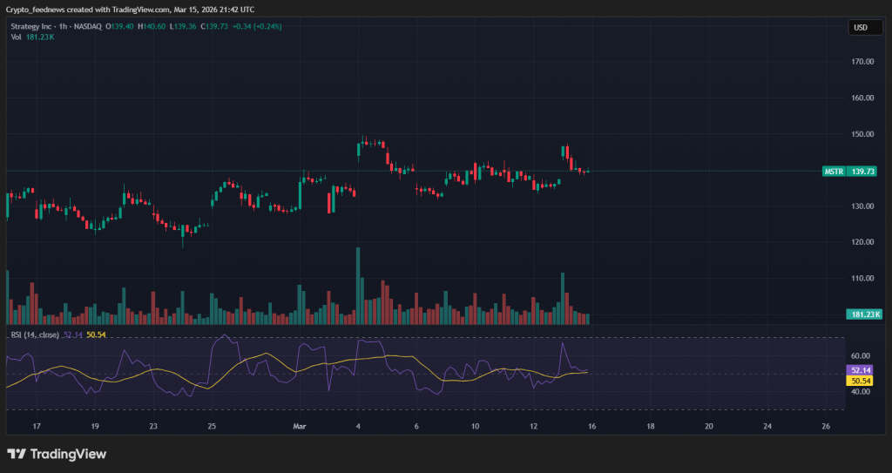Click the MSTR price label tag

coord(834,172)
